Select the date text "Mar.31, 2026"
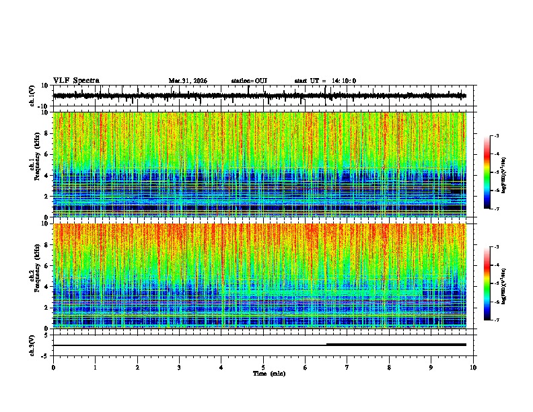Screen dimensions: 533x412 pos(188,81)
